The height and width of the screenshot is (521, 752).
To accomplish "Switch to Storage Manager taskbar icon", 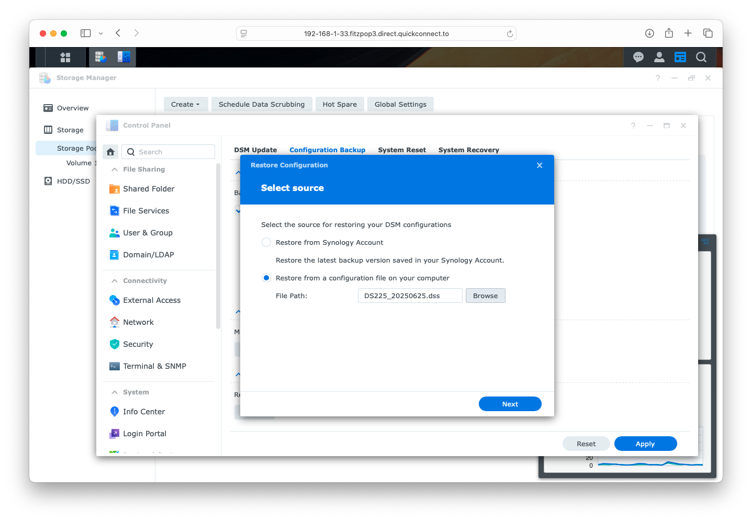I will click(x=100, y=57).
